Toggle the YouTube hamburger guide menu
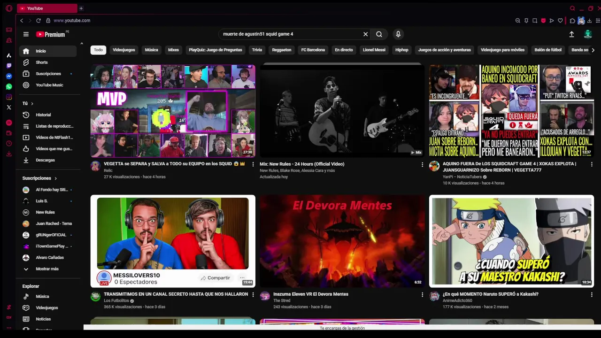 [x=26, y=34]
